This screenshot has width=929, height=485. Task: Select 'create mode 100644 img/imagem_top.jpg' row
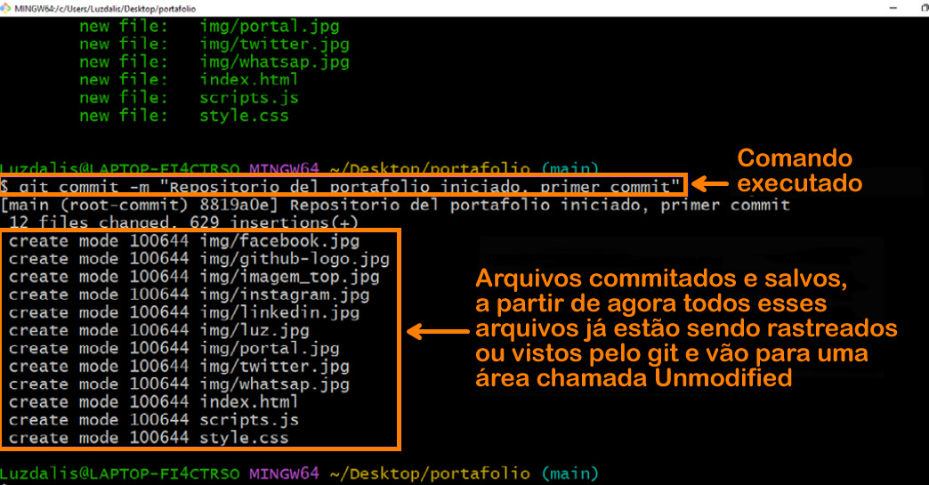[x=194, y=277]
